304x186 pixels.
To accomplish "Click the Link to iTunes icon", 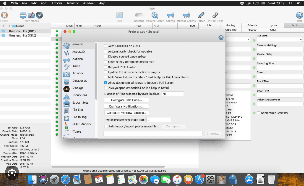I will pyautogui.click(x=215, y=15).
